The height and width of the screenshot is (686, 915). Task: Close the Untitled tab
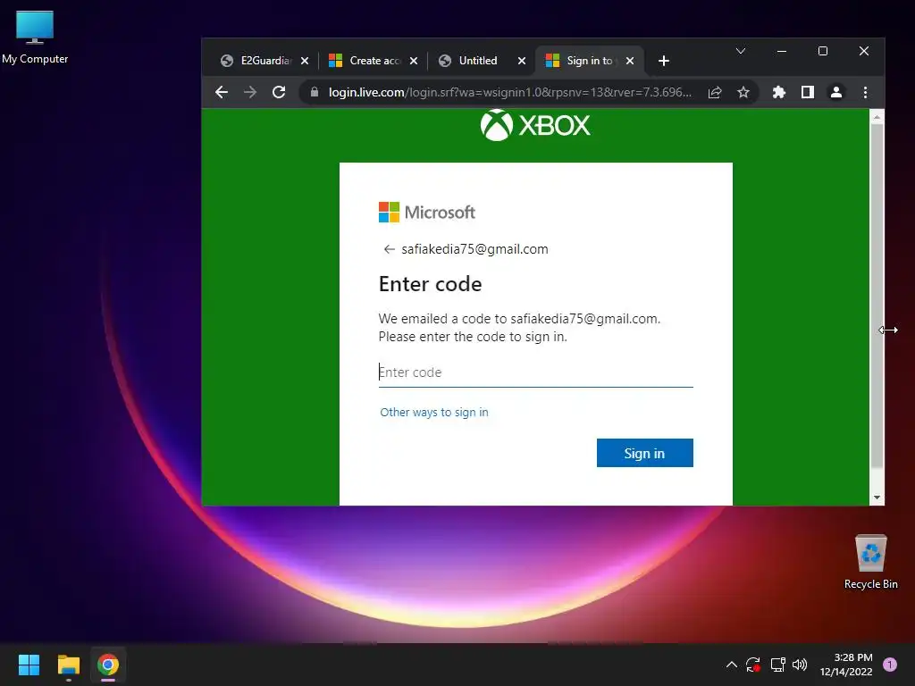[522, 61]
